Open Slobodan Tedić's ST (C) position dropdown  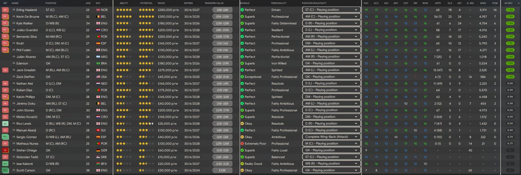point(331,157)
